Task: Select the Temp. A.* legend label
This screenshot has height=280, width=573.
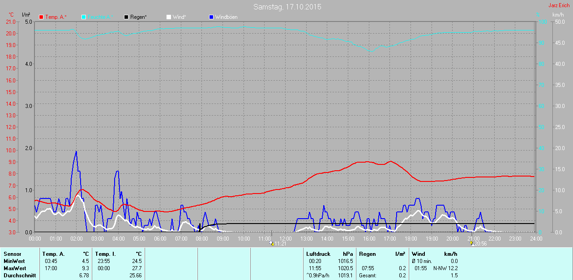Action: coord(56,17)
